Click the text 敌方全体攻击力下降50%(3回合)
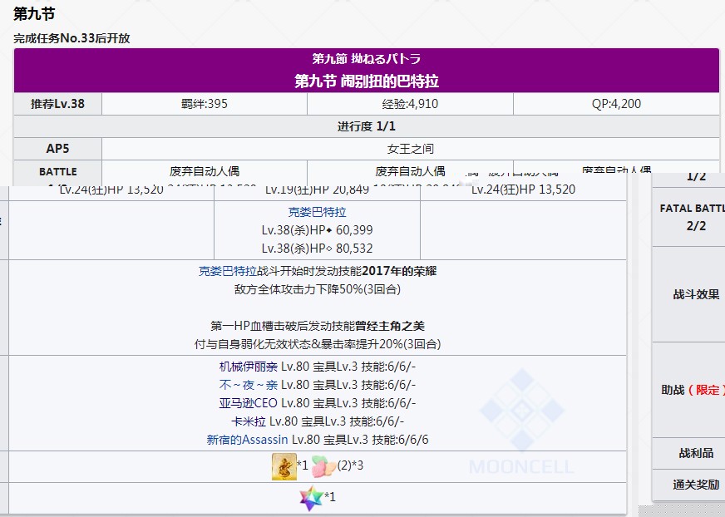This screenshot has width=725, height=517. tap(318, 289)
